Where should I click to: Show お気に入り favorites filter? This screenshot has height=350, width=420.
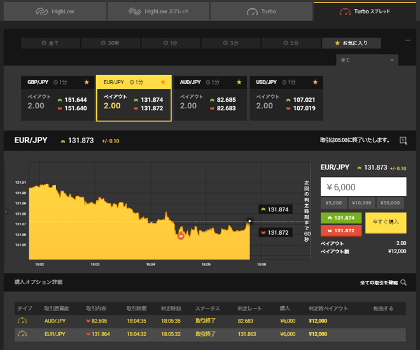[351, 43]
